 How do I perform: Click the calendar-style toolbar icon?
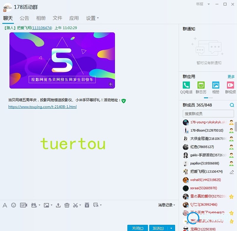pos(87,205)
